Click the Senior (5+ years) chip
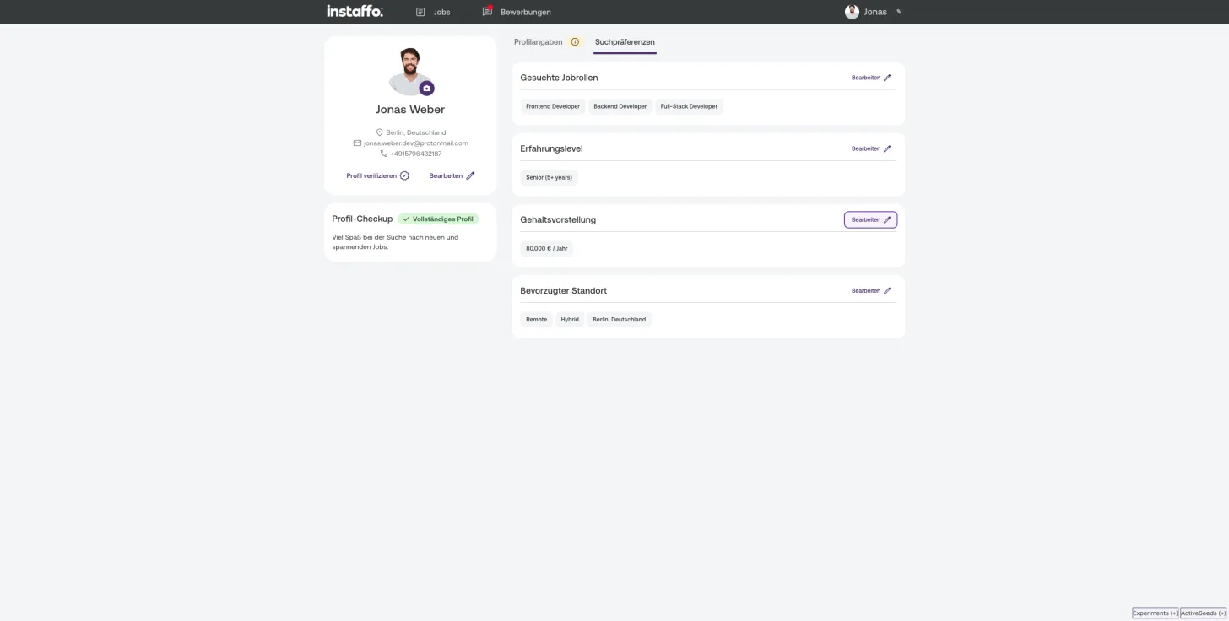 coord(549,177)
